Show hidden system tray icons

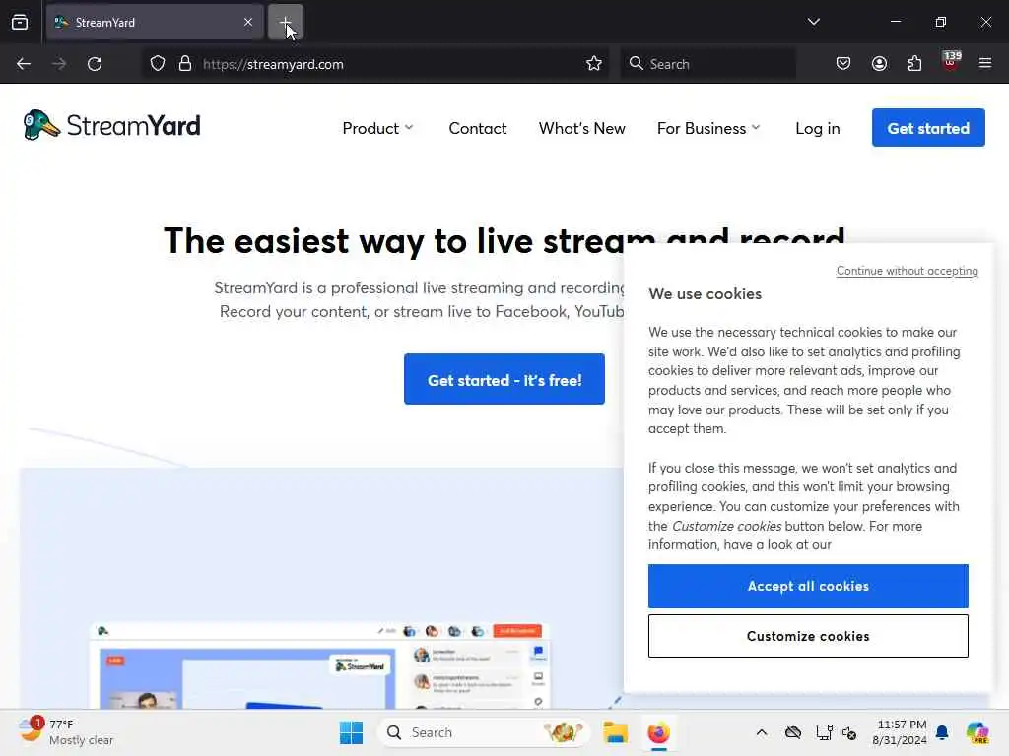(x=762, y=732)
